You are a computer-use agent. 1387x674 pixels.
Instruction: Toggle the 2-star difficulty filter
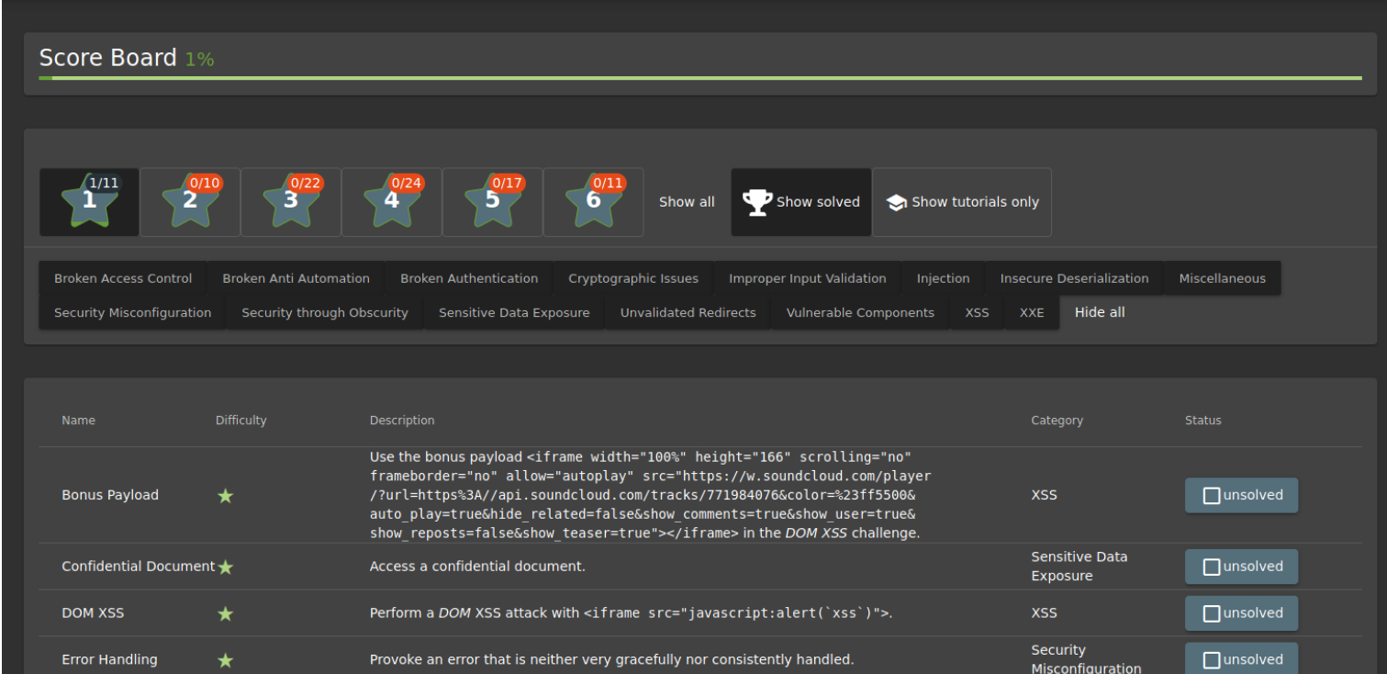190,202
